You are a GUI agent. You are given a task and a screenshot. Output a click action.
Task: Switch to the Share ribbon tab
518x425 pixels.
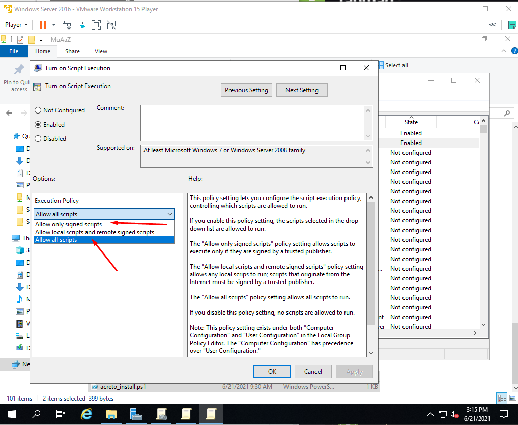(x=72, y=51)
